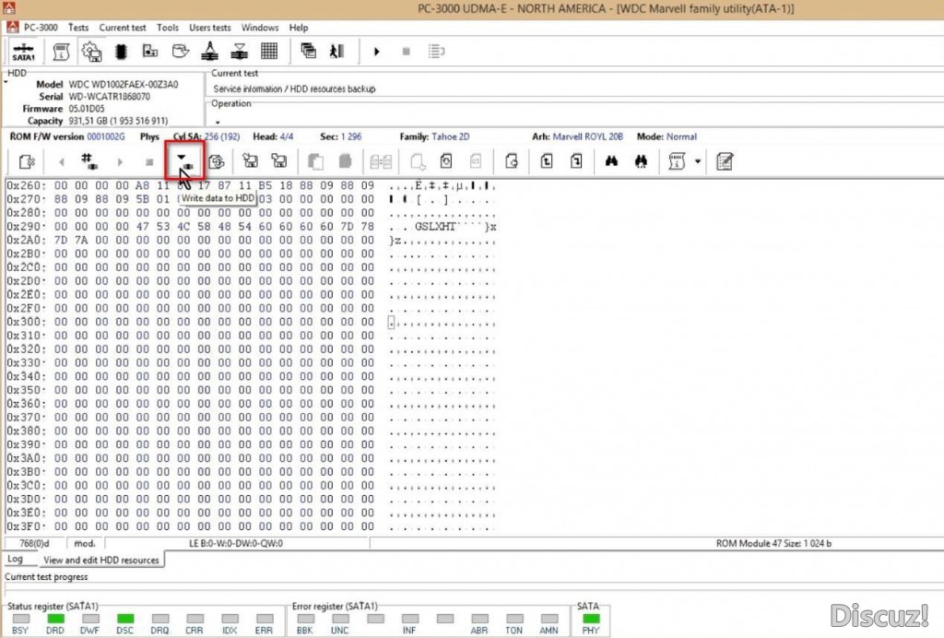This screenshot has width=944, height=638.
Task: Open the PC-3000 menu
Action: (41, 28)
